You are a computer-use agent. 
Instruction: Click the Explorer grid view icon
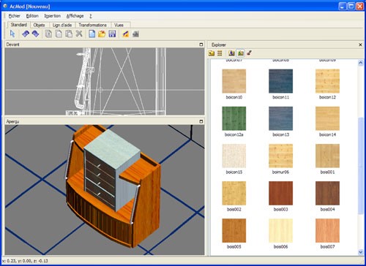[220, 53]
